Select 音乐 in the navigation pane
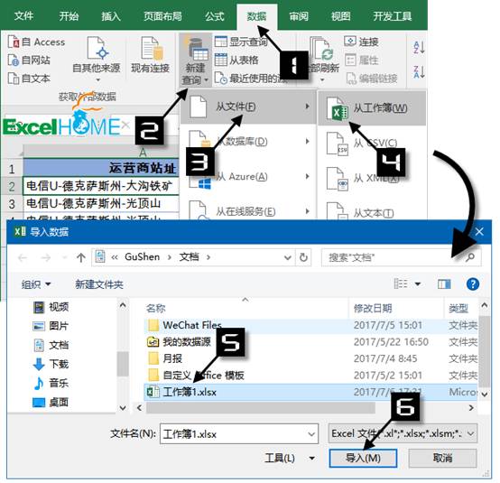 [x=51, y=383]
